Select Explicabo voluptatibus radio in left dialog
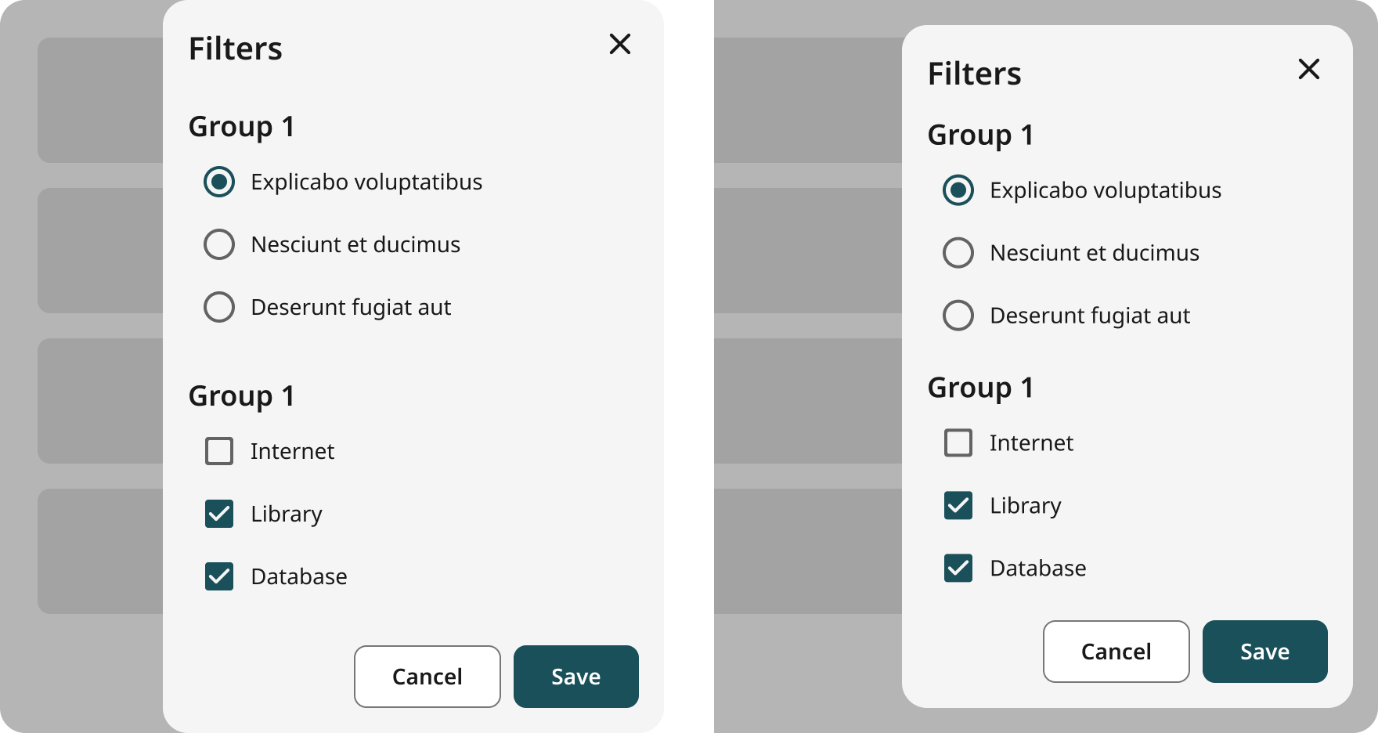 pyautogui.click(x=219, y=182)
